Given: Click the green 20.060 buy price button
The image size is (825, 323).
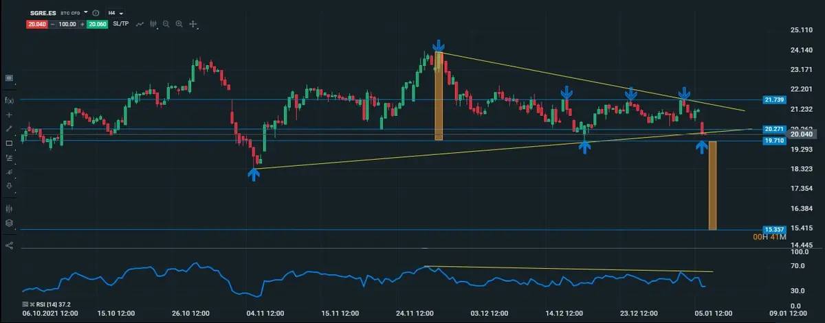Looking at the screenshot, I should [x=97, y=23].
